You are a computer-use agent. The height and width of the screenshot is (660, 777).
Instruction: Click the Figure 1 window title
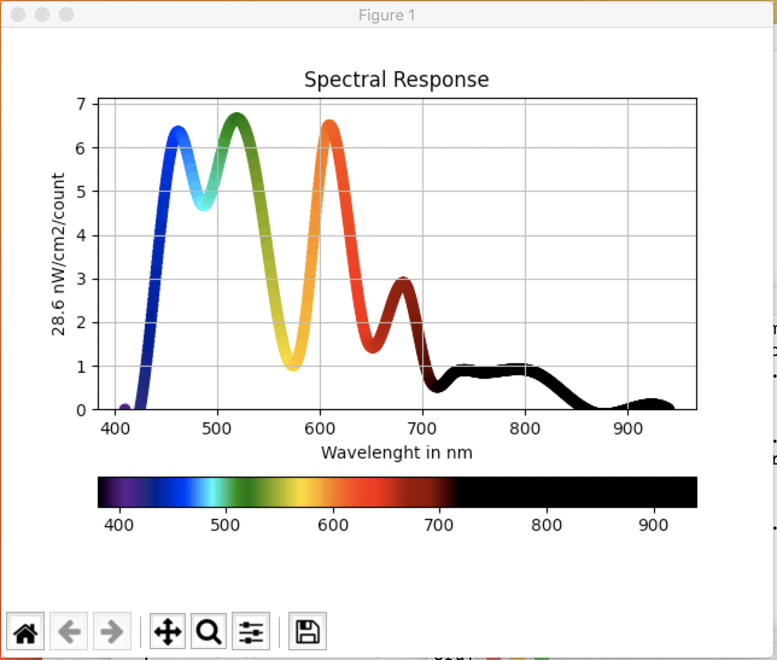point(387,15)
